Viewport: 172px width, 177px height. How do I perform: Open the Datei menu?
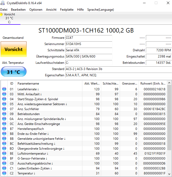(x=4, y=10)
